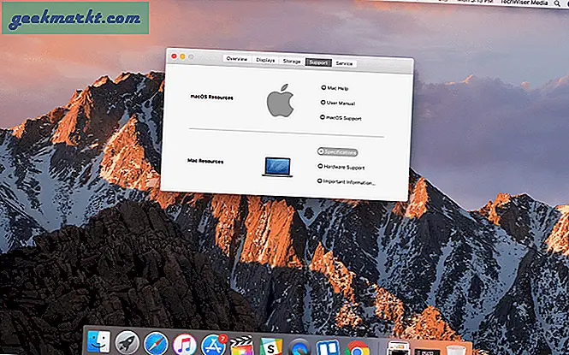Click the TechWiser Media user menu
569x355 pixels.
[x=524, y=3]
